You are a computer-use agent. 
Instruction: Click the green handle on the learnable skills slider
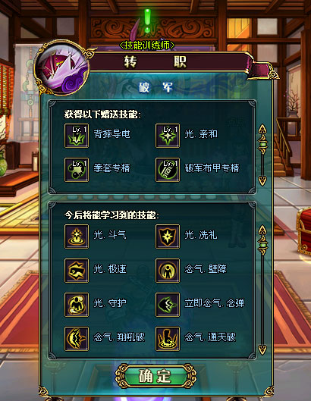[262, 246]
